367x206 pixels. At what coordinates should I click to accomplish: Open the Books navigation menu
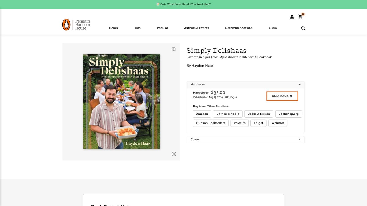pyautogui.click(x=113, y=28)
